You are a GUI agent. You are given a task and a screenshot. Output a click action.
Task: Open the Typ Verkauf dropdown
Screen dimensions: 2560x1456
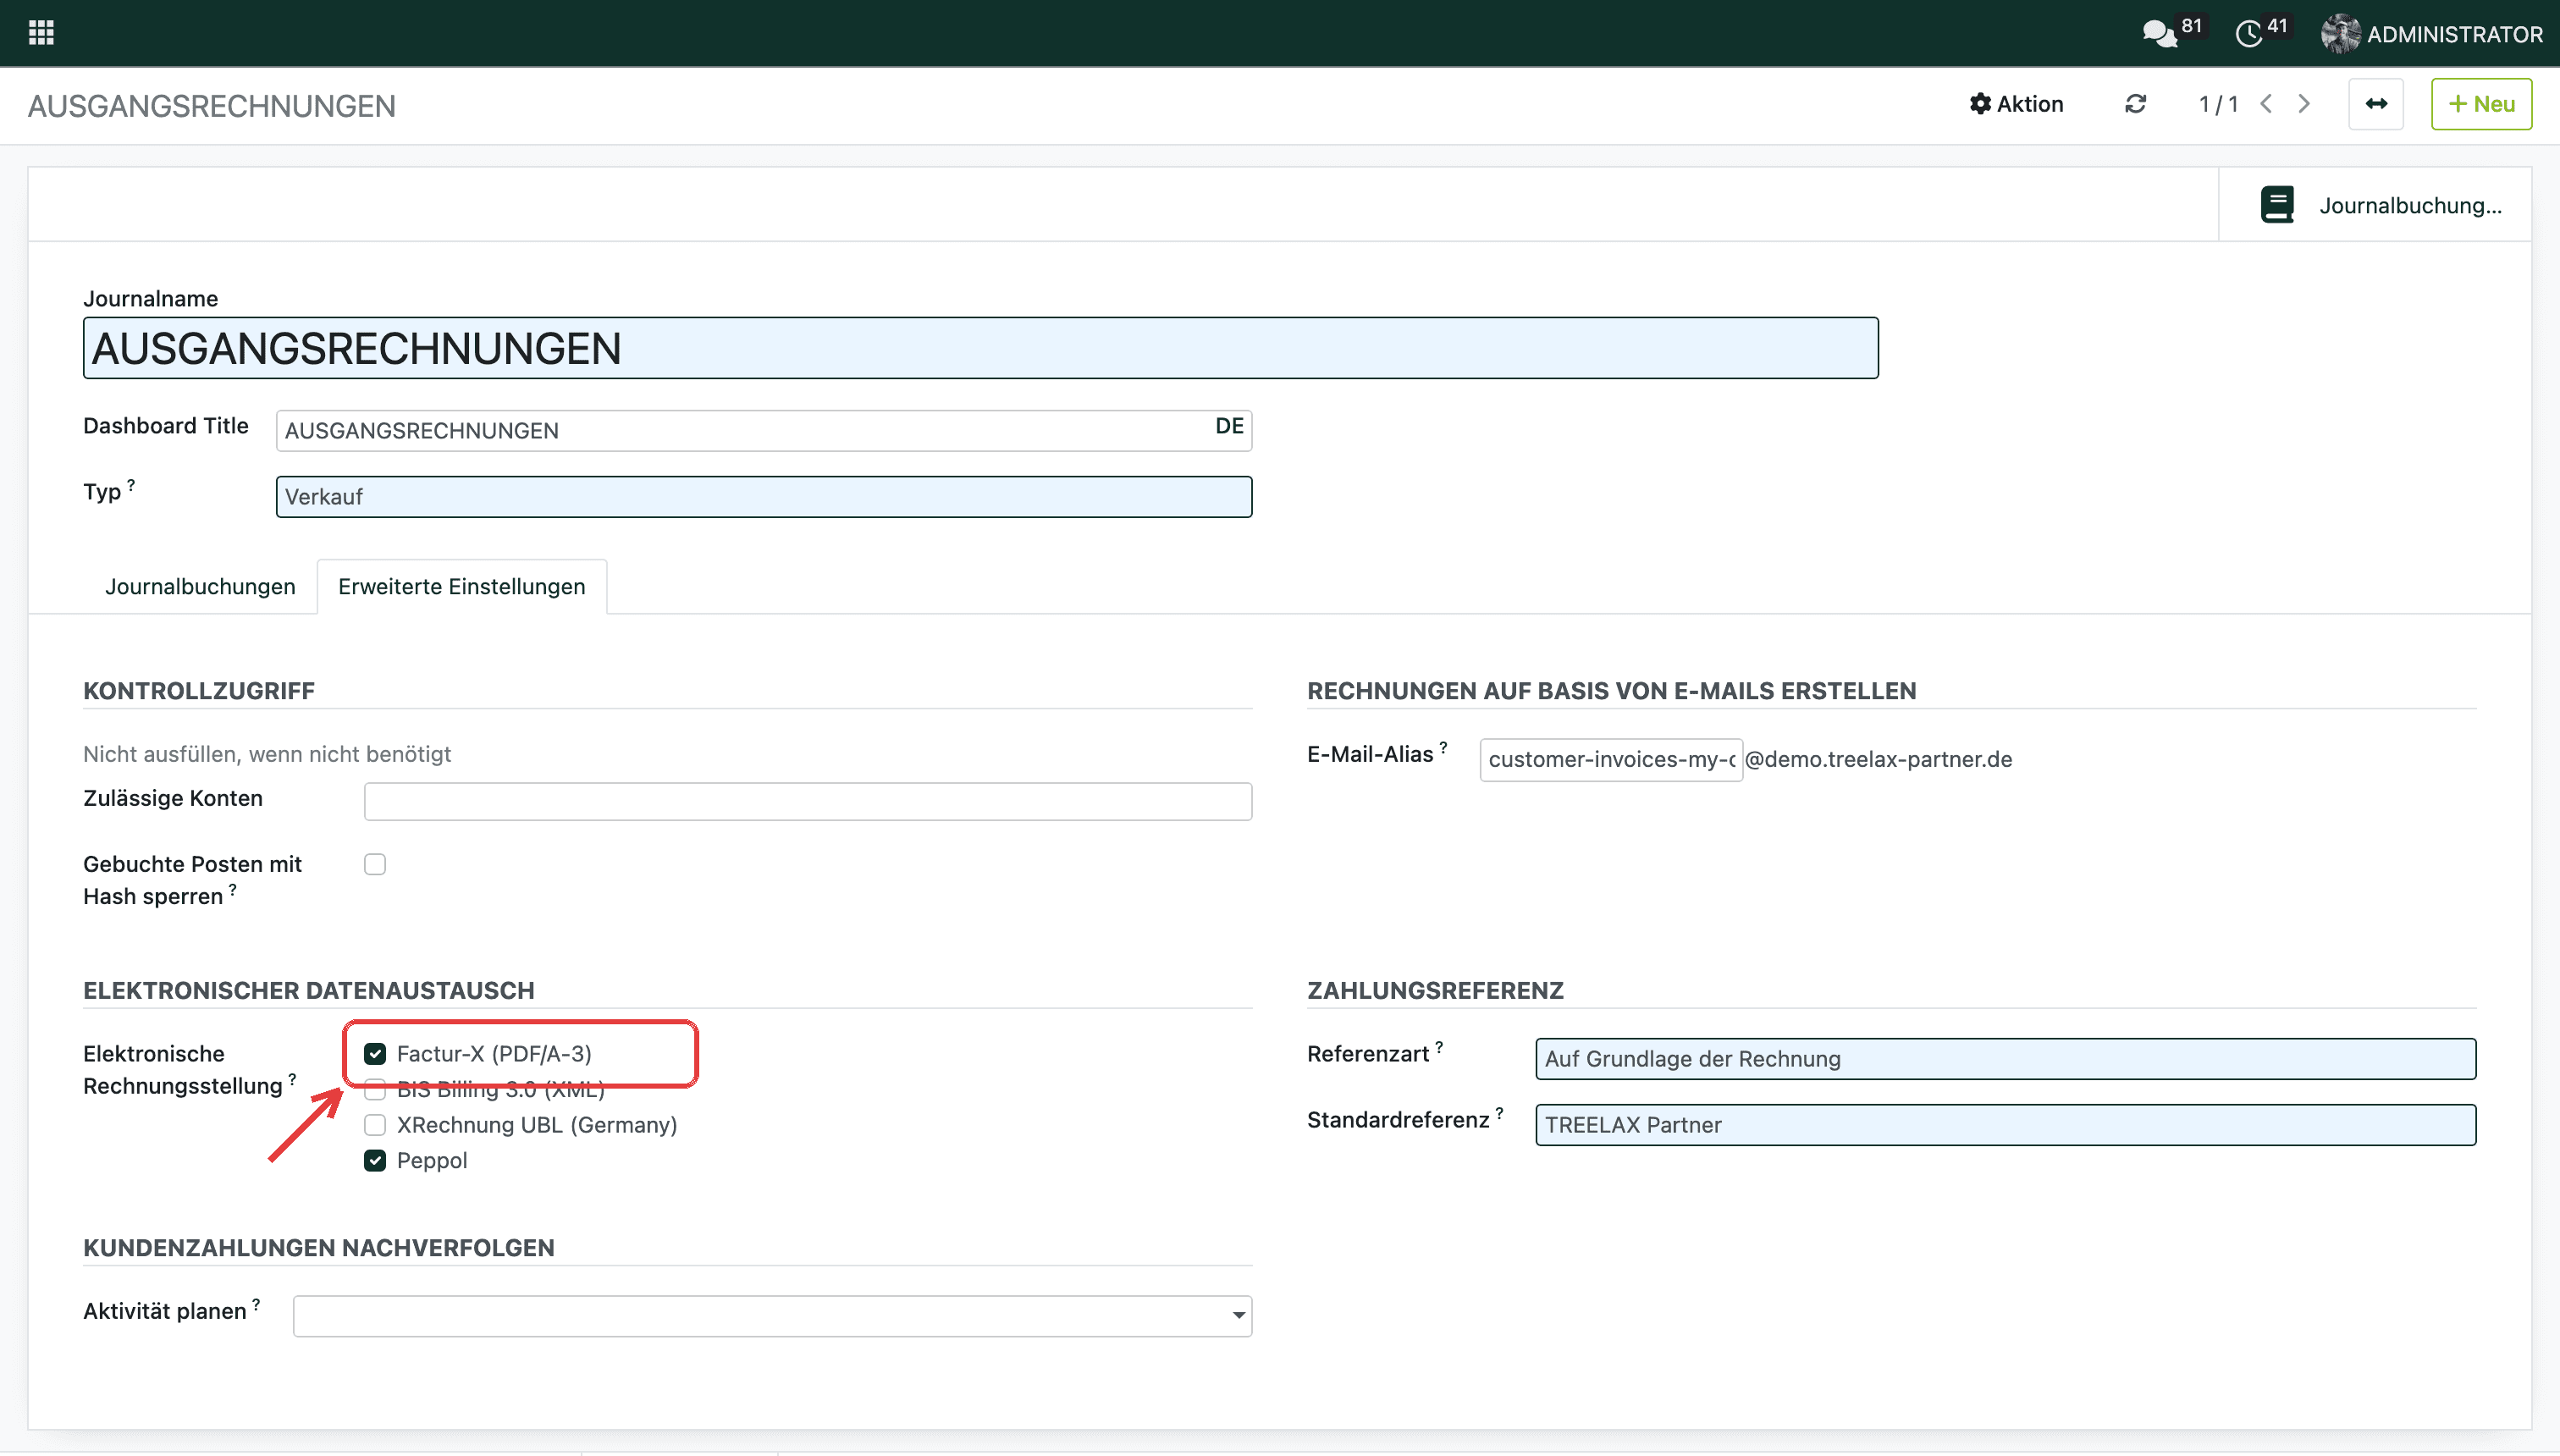point(764,497)
